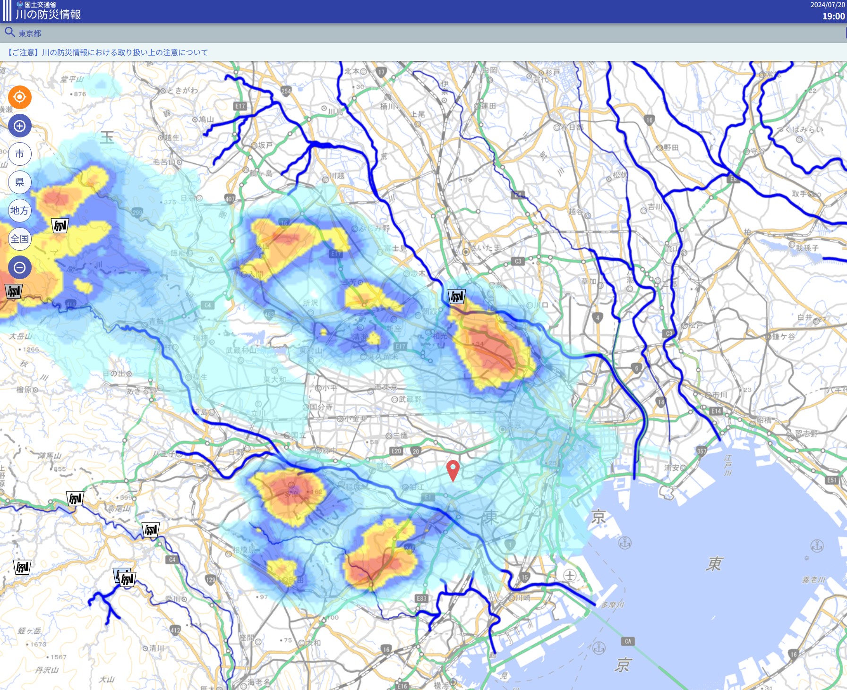Click the gauge icon at the far left map edge
847x690 pixels.
click(14, 291)
